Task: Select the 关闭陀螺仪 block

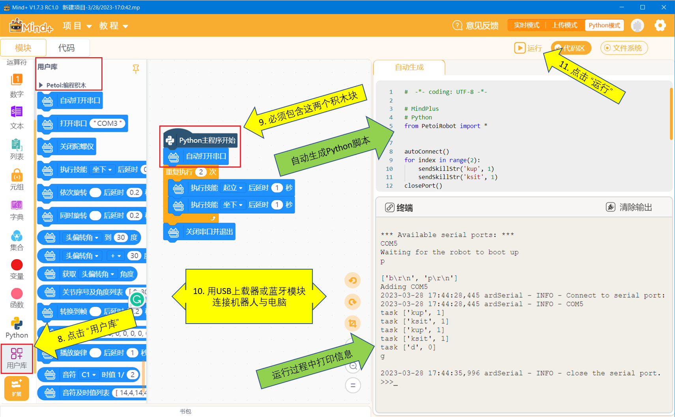Action: (67, 147)
